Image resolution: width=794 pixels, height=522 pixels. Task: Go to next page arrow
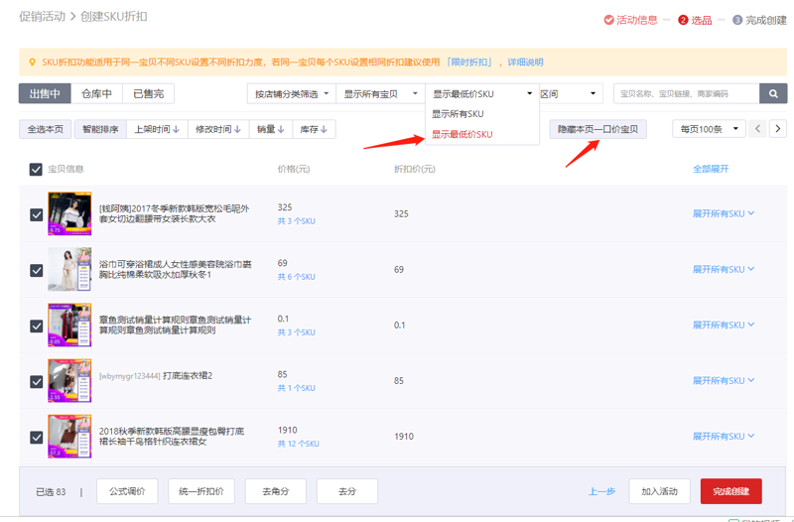pyautogui.click(x=778, y=129)
